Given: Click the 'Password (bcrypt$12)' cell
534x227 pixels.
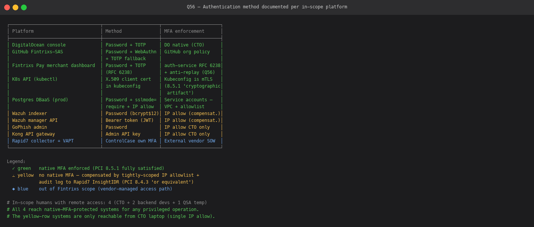Looking at the screenshot, I should (132, 113).
